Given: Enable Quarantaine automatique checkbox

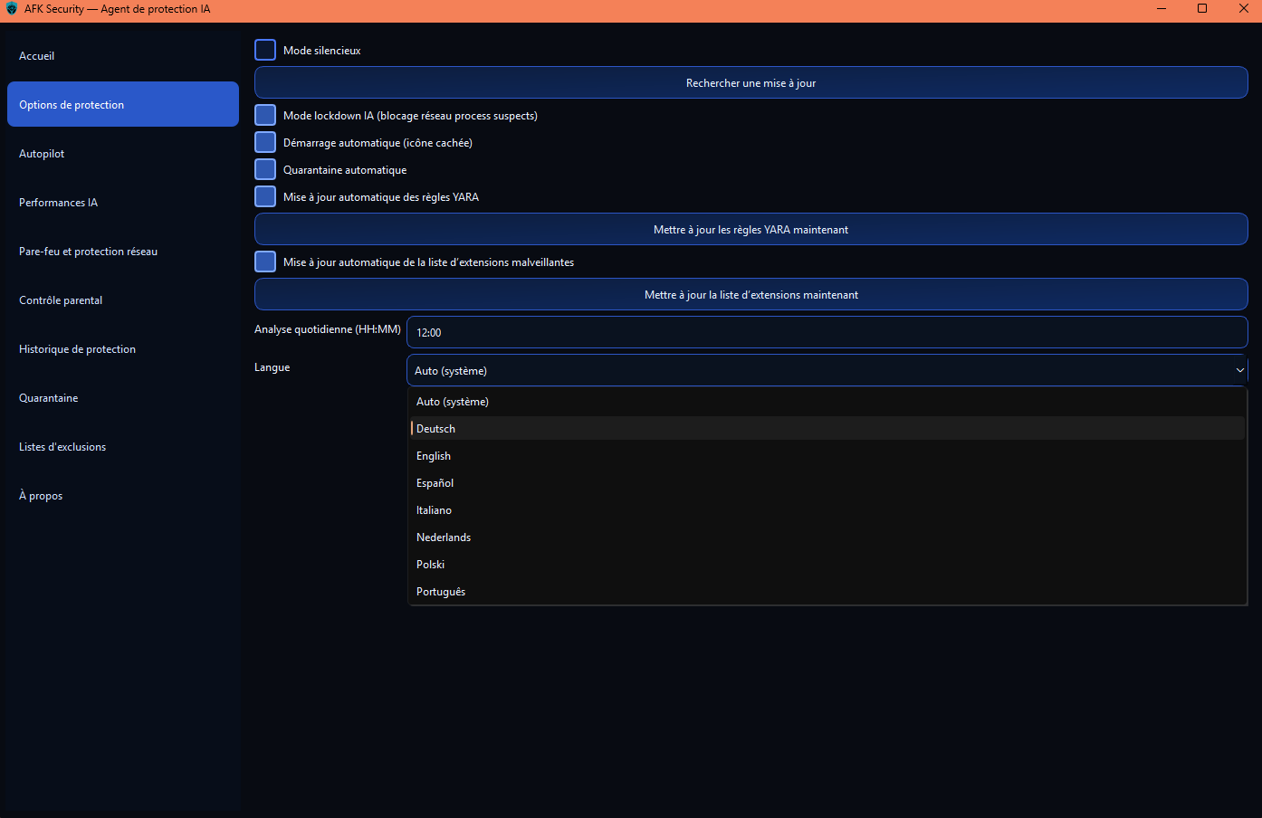Looking at the screenshot, I should tap(265, 169).
